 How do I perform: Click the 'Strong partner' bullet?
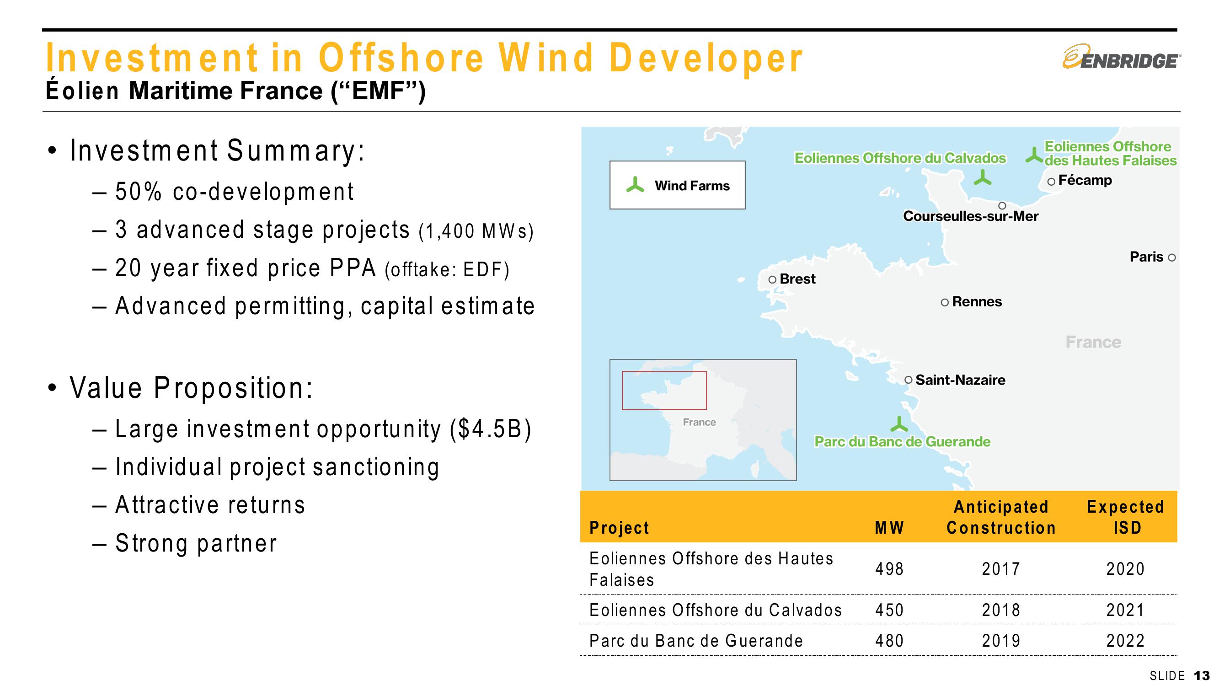(196, 543)
